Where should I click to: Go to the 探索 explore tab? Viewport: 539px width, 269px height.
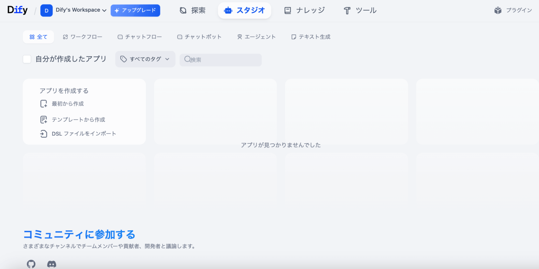point(193,11)
